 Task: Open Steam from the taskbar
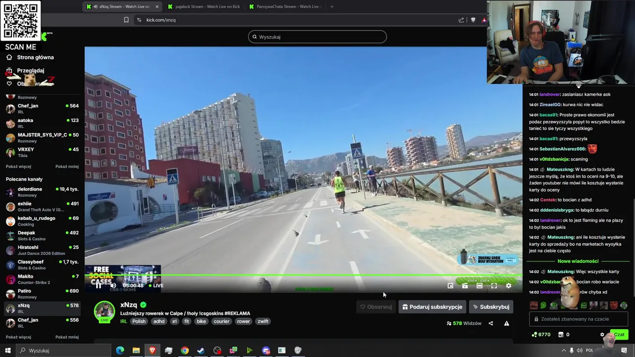coord(201,351)
